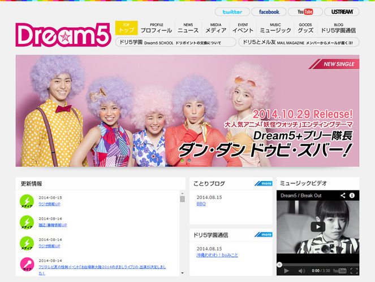
Task: Click the media icon beside 雑誌/書籍情報UP
Action: (27, 222)
